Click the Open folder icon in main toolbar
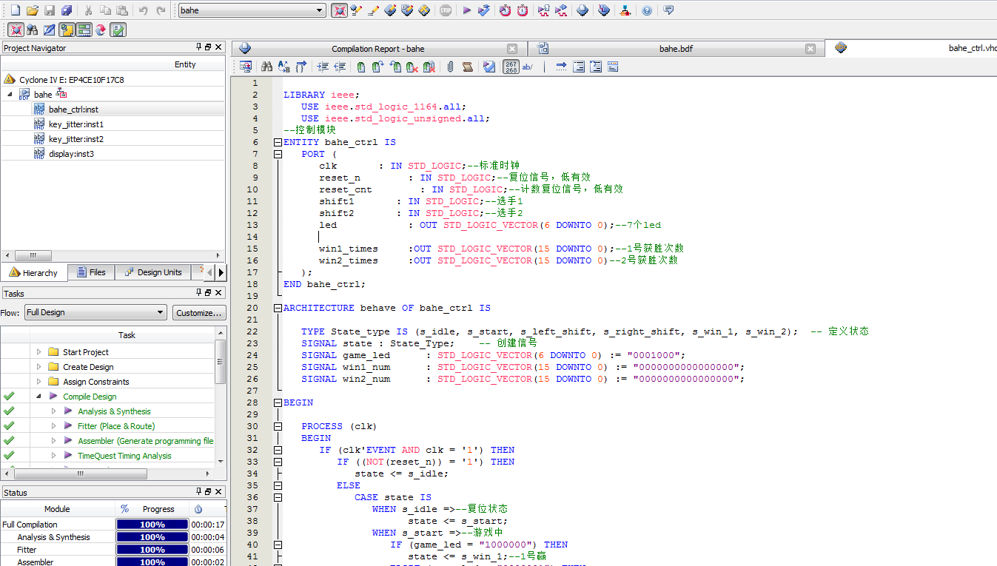Image resolution: width=997 pixels, height=566 pixels. tap(32, 10)
